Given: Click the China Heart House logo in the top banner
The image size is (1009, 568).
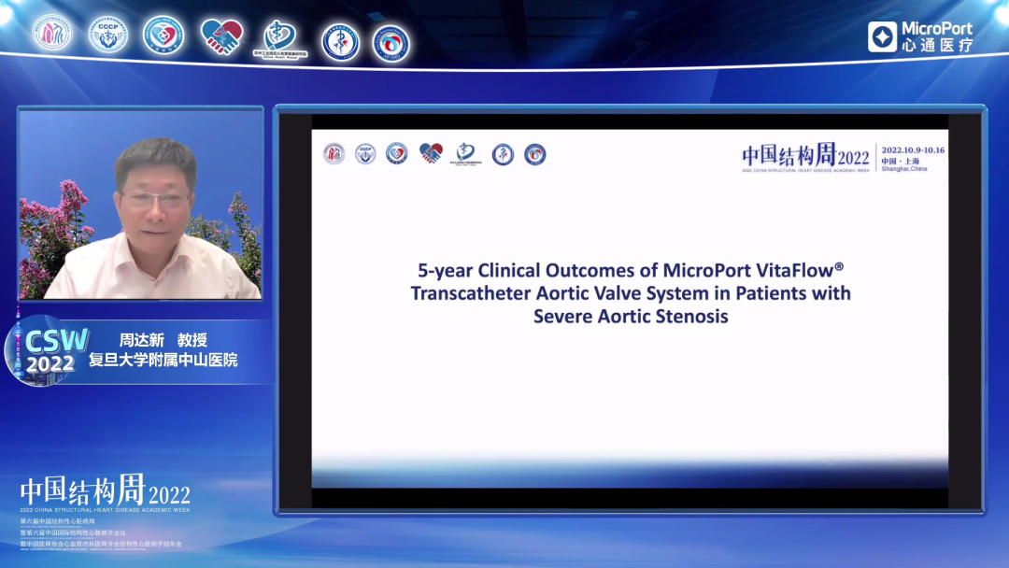Looking at the screenshot, I should tap(280, 38).
